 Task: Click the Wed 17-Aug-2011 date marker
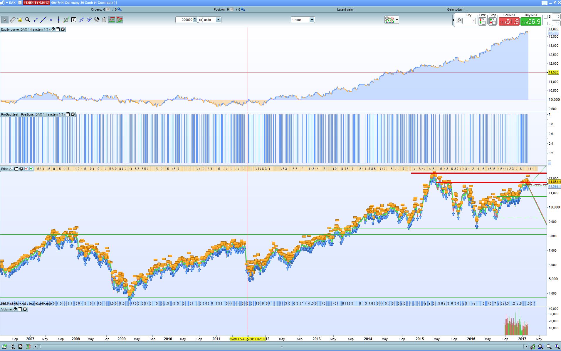tap(248, 339)
